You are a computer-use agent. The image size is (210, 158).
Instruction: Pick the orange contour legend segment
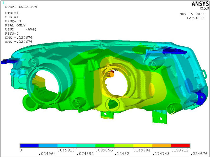click(x=161, y=146)
